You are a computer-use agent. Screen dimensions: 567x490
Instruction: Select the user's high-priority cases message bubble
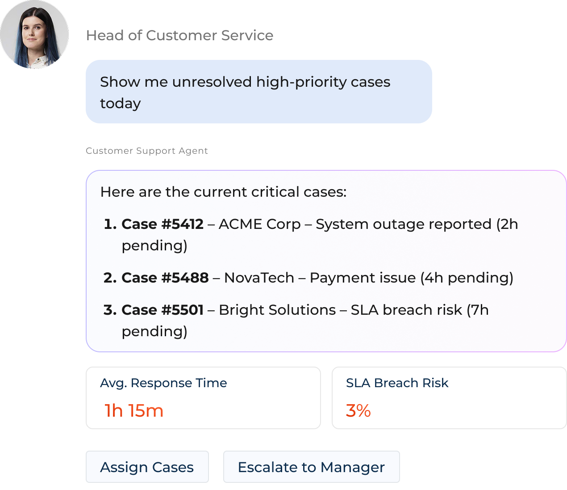click(259, 91)
